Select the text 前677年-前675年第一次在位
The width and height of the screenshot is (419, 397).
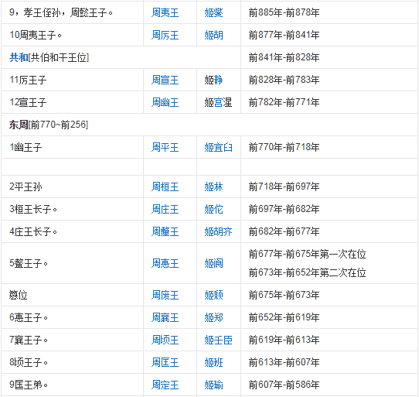[x=308, y=254]
